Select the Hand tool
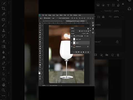This screenshot has width=133, height=100. (40, 65)
